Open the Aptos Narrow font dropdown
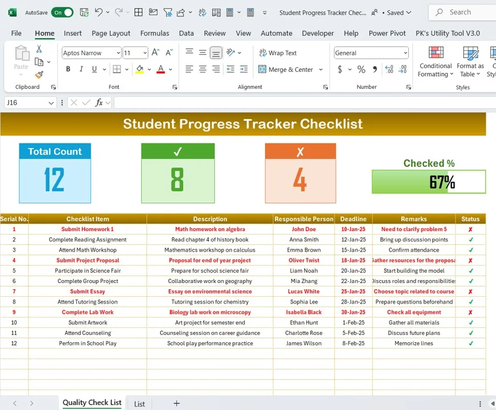The image size is (496, 410). point(119,53)
